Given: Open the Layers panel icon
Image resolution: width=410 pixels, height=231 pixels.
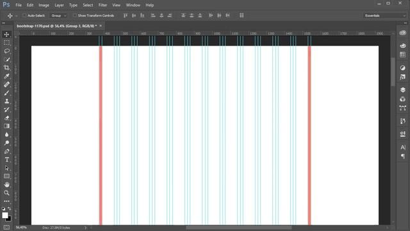Looking at the screenshot, I should (x=403, y=90).
